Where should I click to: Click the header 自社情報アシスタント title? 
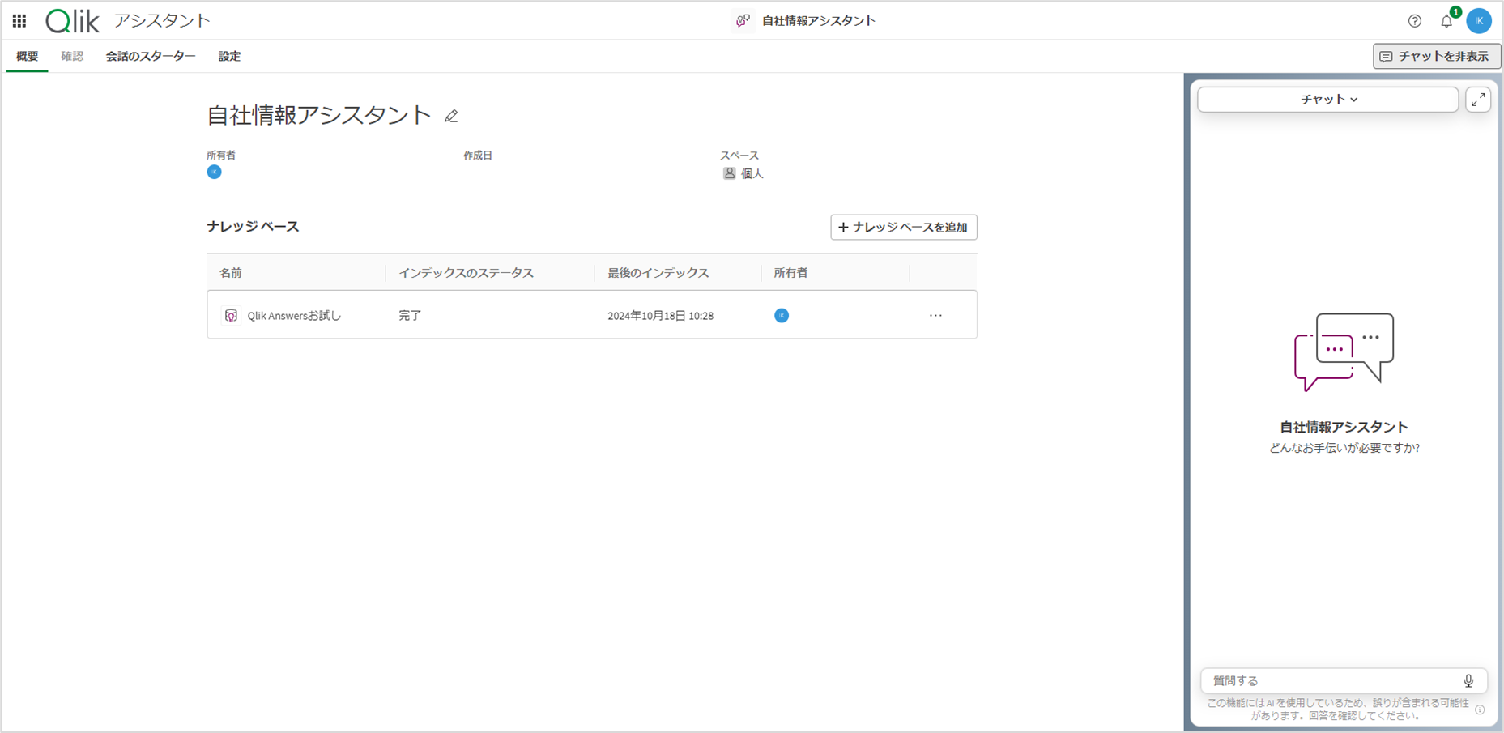coord(819,21)
